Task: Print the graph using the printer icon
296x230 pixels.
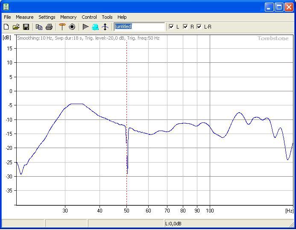Action: (x=49, y=27)
